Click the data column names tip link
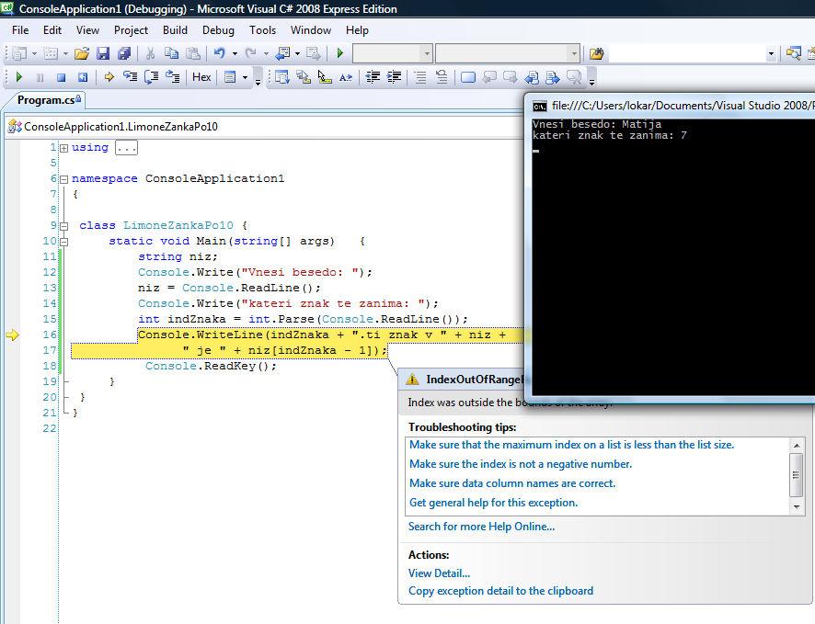The image size is (815, 624). [512, 483]
